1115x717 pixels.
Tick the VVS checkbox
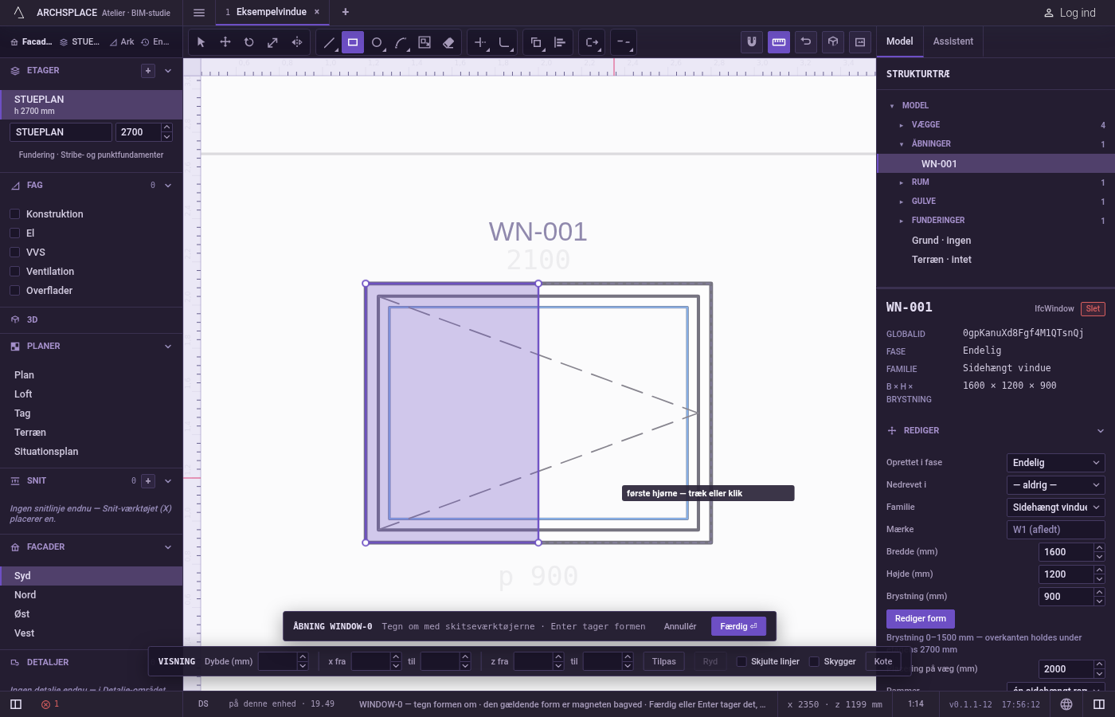14,253
